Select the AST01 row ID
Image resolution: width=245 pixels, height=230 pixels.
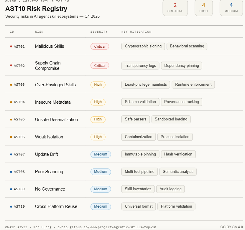pyautogui.click(x=19, y=47)
